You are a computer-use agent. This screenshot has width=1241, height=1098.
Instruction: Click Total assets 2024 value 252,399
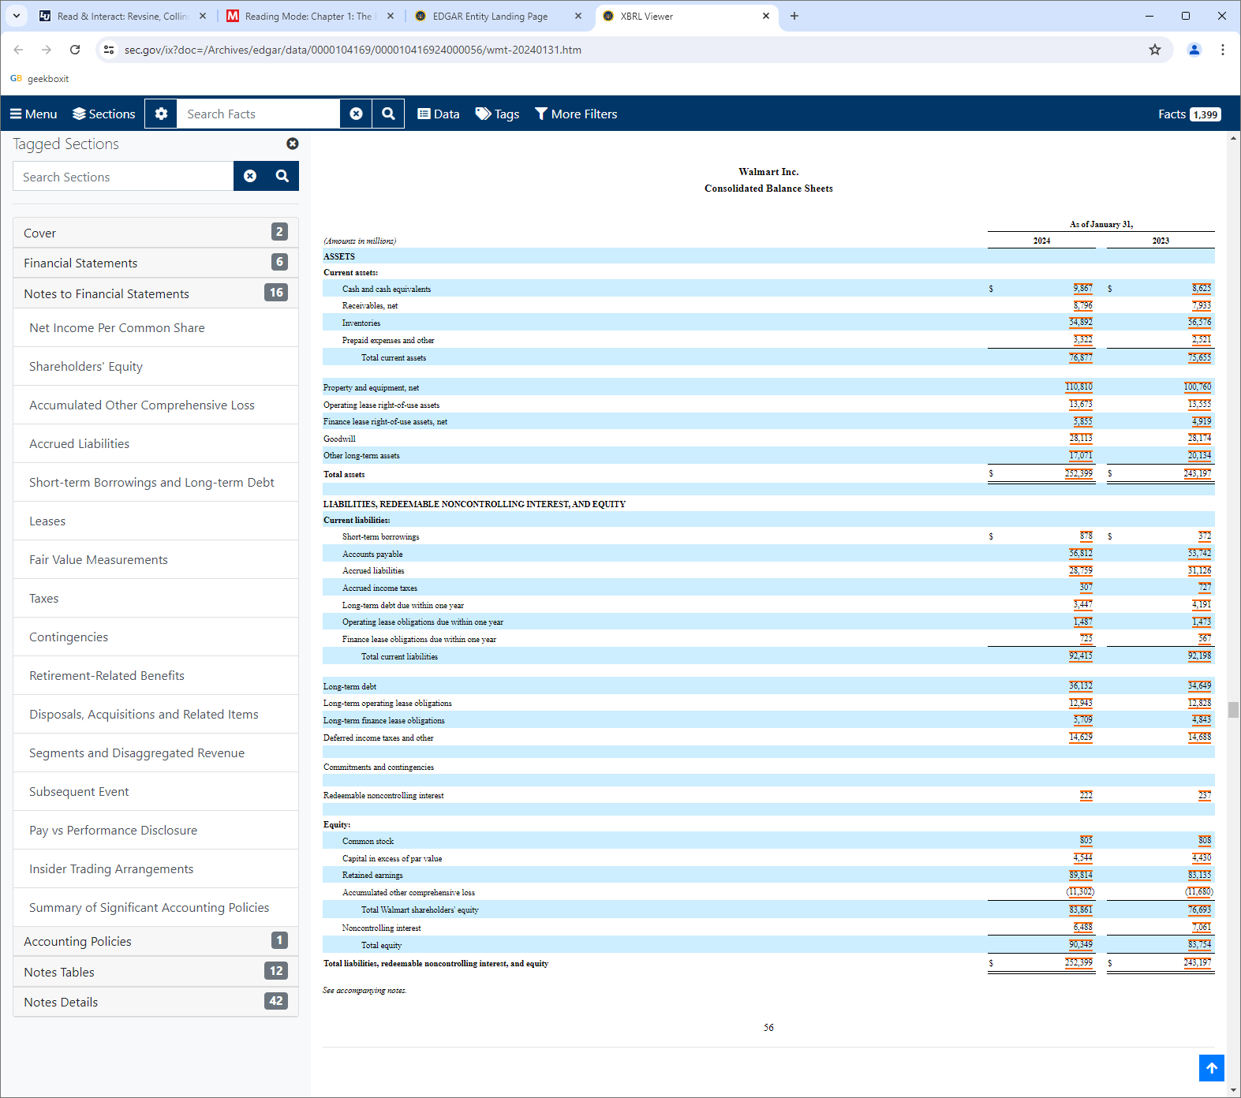pos(1078,474)
